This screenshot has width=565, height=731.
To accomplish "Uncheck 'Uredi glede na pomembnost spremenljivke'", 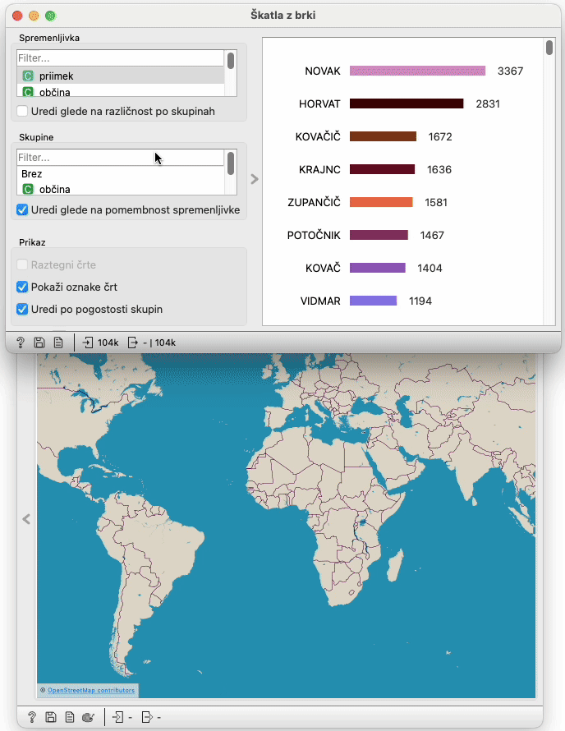I will click(x=23, y=210).
